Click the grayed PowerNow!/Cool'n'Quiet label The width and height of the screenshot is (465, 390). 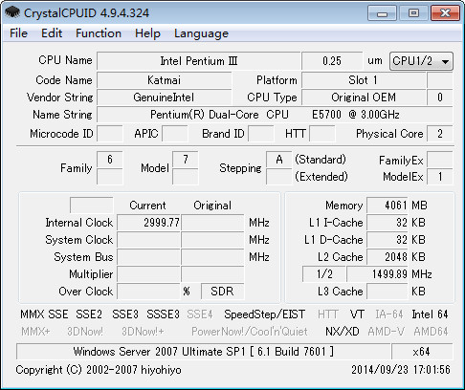[x=250, y=332]
